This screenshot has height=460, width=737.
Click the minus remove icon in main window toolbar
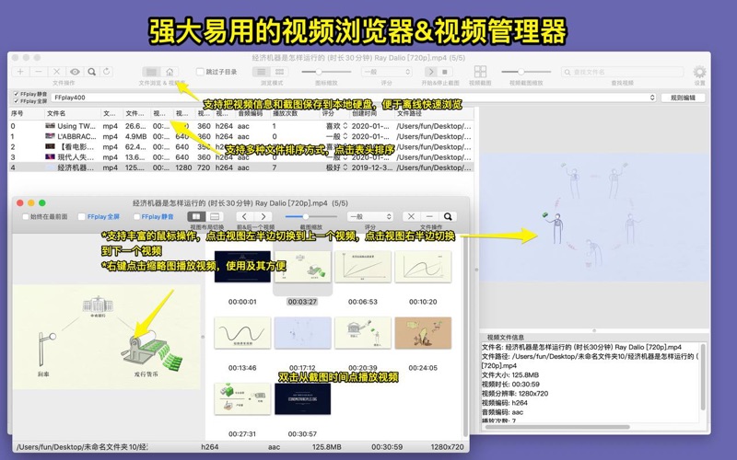[x=39, y=72]
